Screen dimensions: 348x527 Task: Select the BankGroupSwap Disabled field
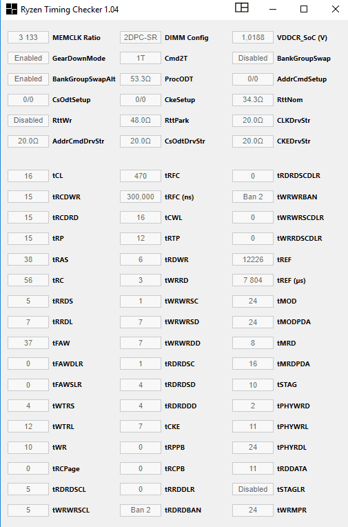coord(253,58)
